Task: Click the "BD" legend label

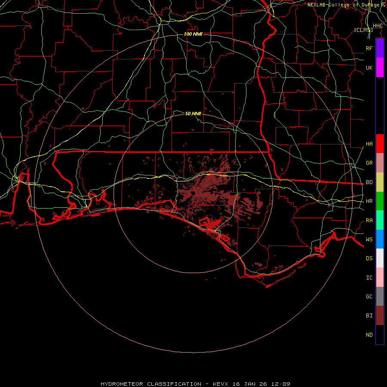Action: pos(369,182)
